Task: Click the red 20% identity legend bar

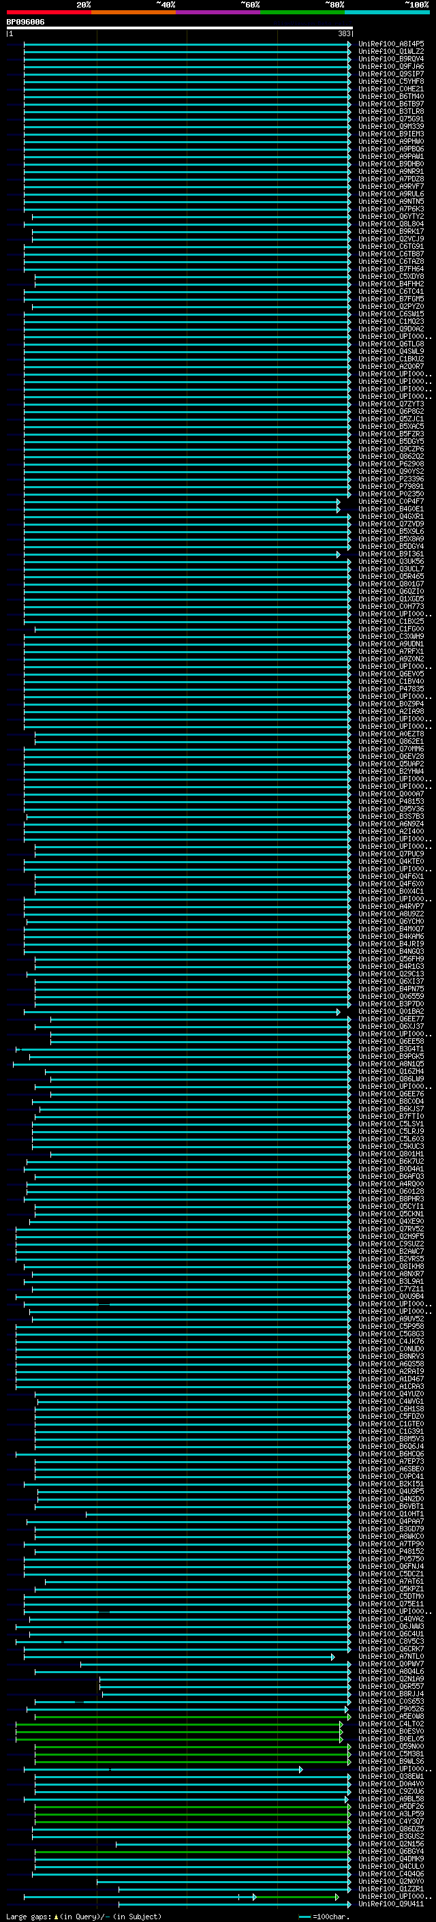Action: (x=49, y=13)
